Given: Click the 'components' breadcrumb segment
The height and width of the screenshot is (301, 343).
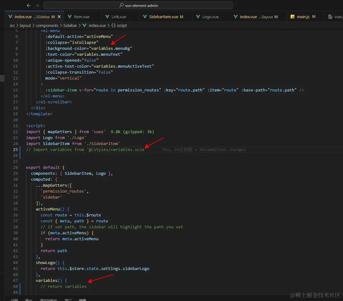Looking at the screenshot, I should 47,26.
